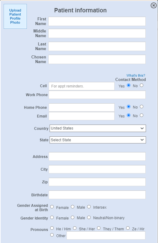Click the Other pronouns text box

tap(106, 235)
